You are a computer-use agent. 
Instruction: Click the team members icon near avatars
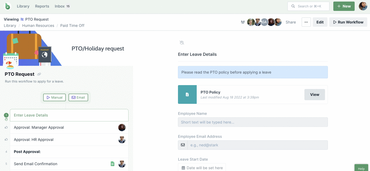tap(243, 22)
